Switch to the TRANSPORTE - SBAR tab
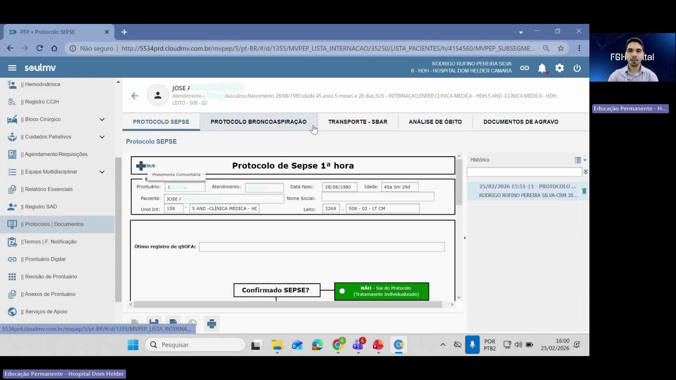This screenshot has height=380, width=676. point(358,122)
